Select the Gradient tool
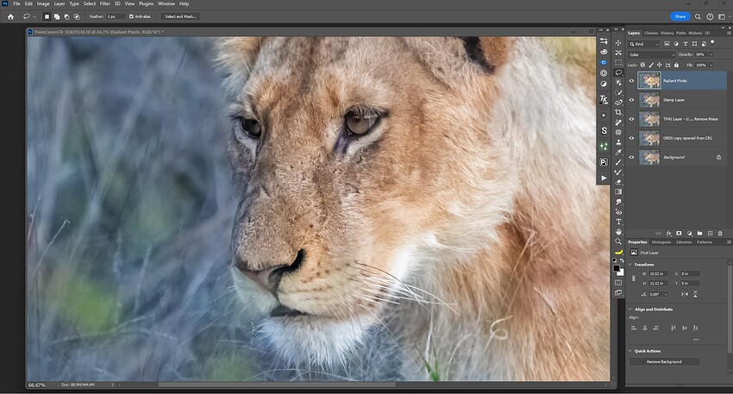This screenshot has width=733, height=394. tap(618, 191)
